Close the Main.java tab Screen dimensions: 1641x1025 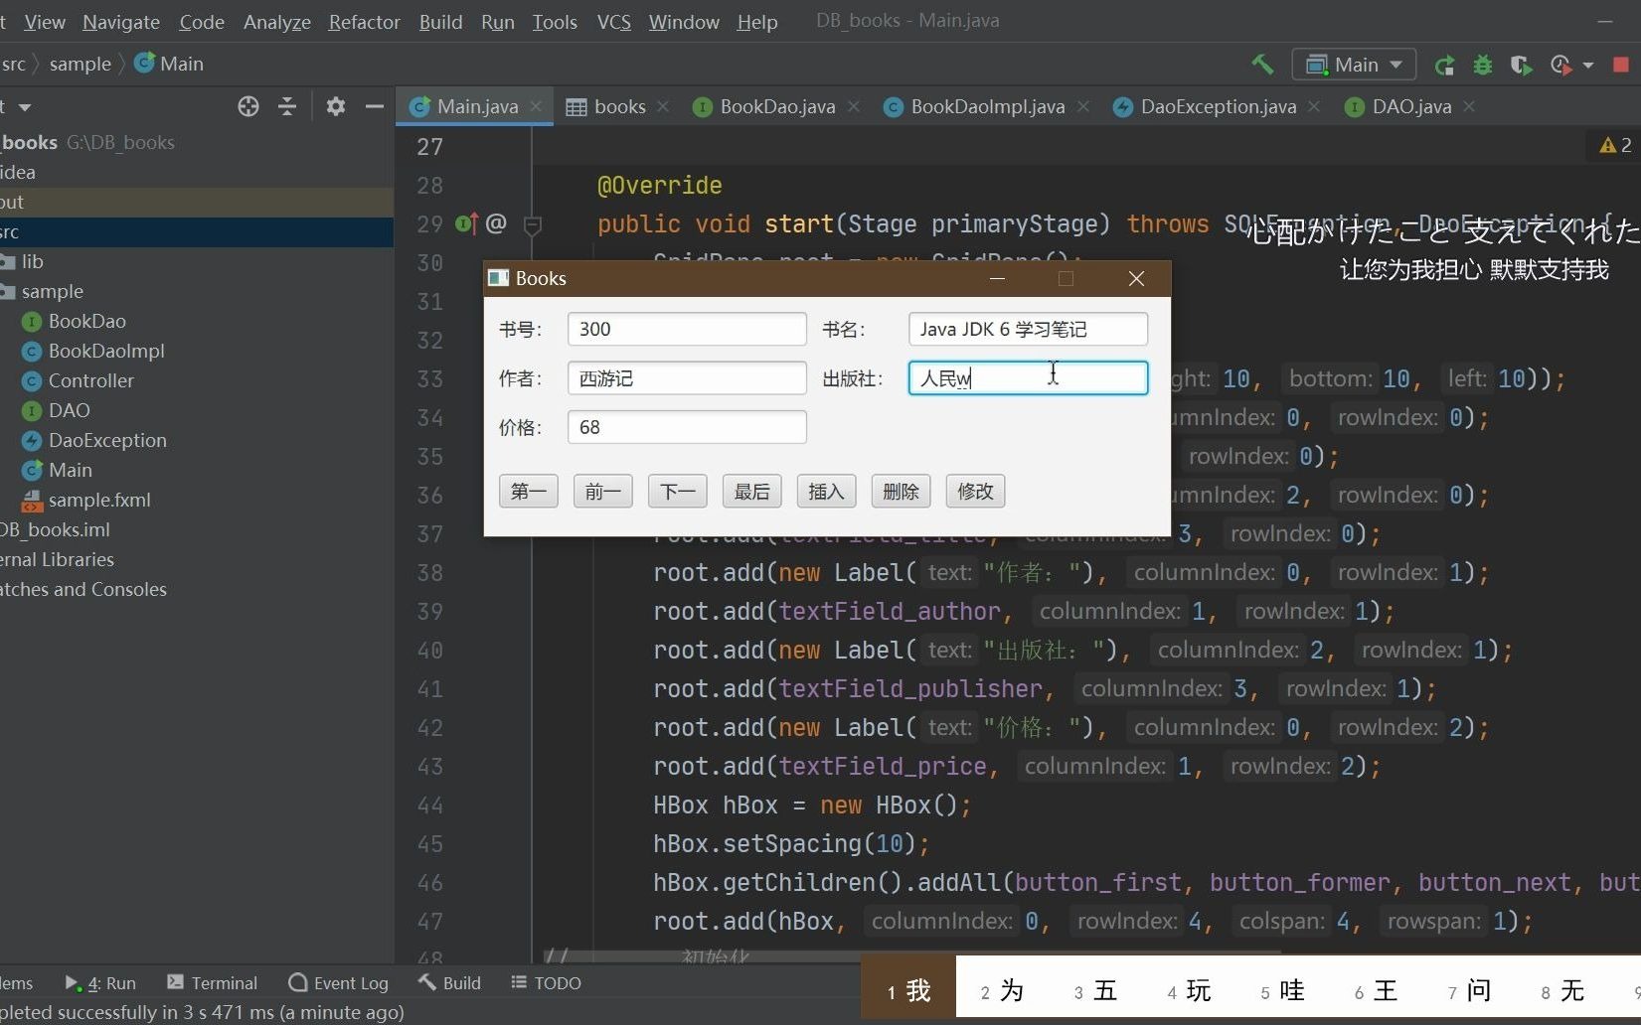click(537, 106)
